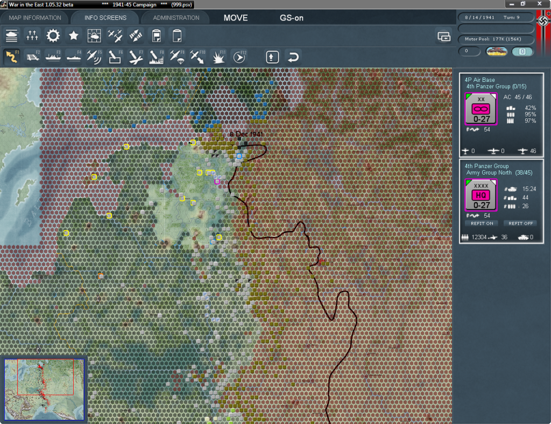
Task: Turn REFIT OFF for 4th Panzer Group
Action: click(520, 224)
